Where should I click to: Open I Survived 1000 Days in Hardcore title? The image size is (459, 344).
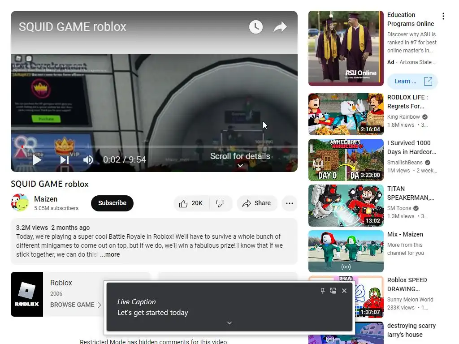click(x=411, y=147)
